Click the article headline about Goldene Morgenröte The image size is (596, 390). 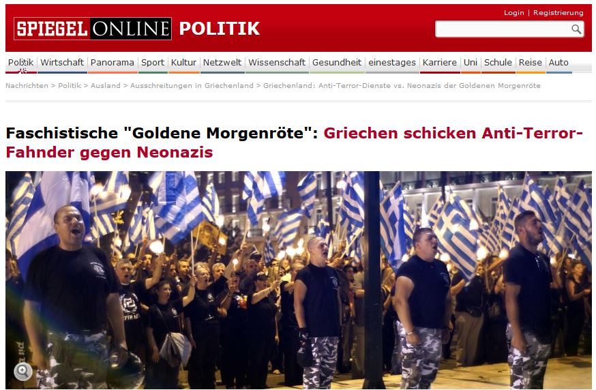pos(294,142)
